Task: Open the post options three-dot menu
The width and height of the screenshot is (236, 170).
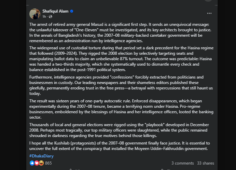Action: [209, 13]
